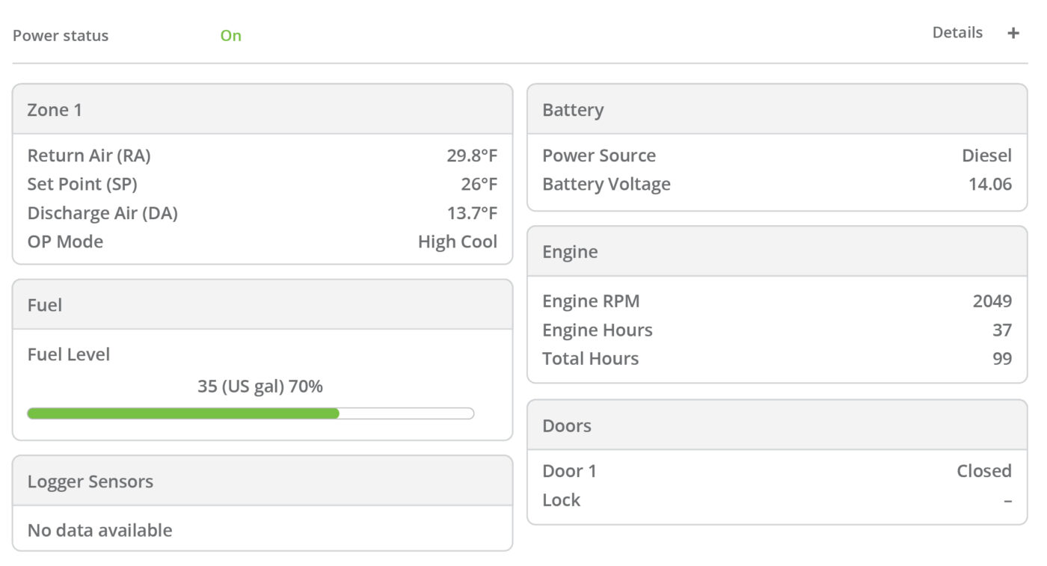The width and height of the screenshot is (1047, 566).
Task: Click the Lock dash status value
Action: click(1008, 500)
